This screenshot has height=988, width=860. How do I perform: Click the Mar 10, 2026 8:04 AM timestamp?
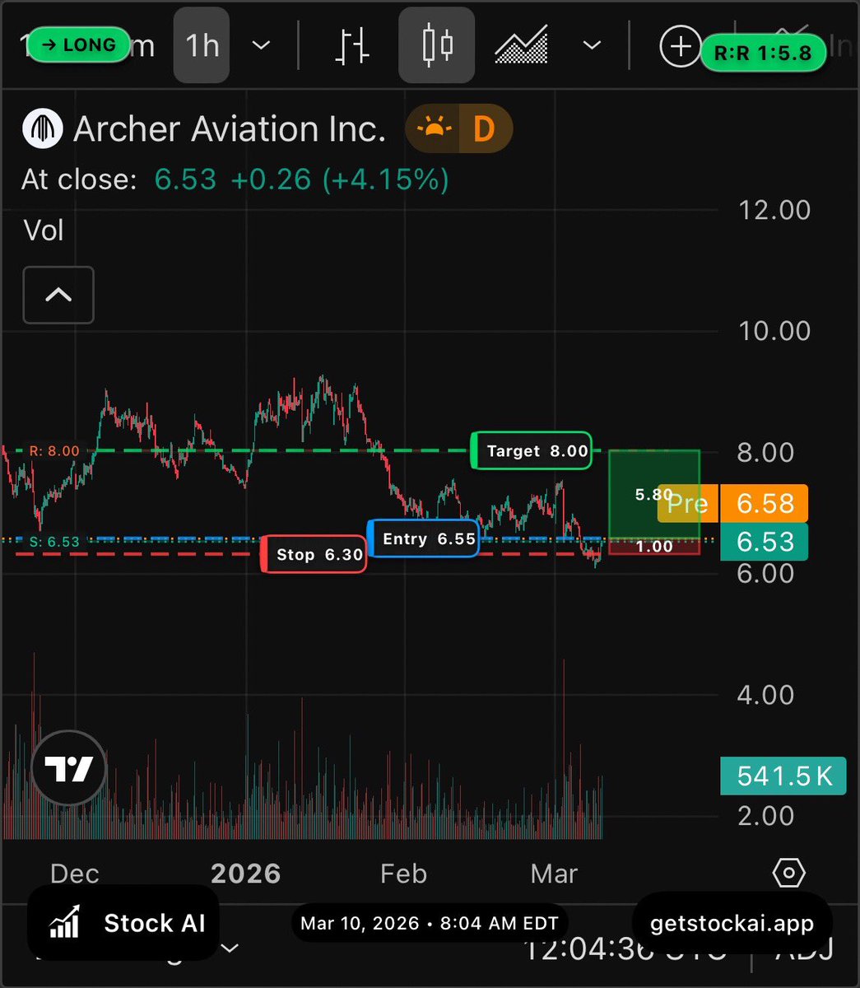click(430, 923)
